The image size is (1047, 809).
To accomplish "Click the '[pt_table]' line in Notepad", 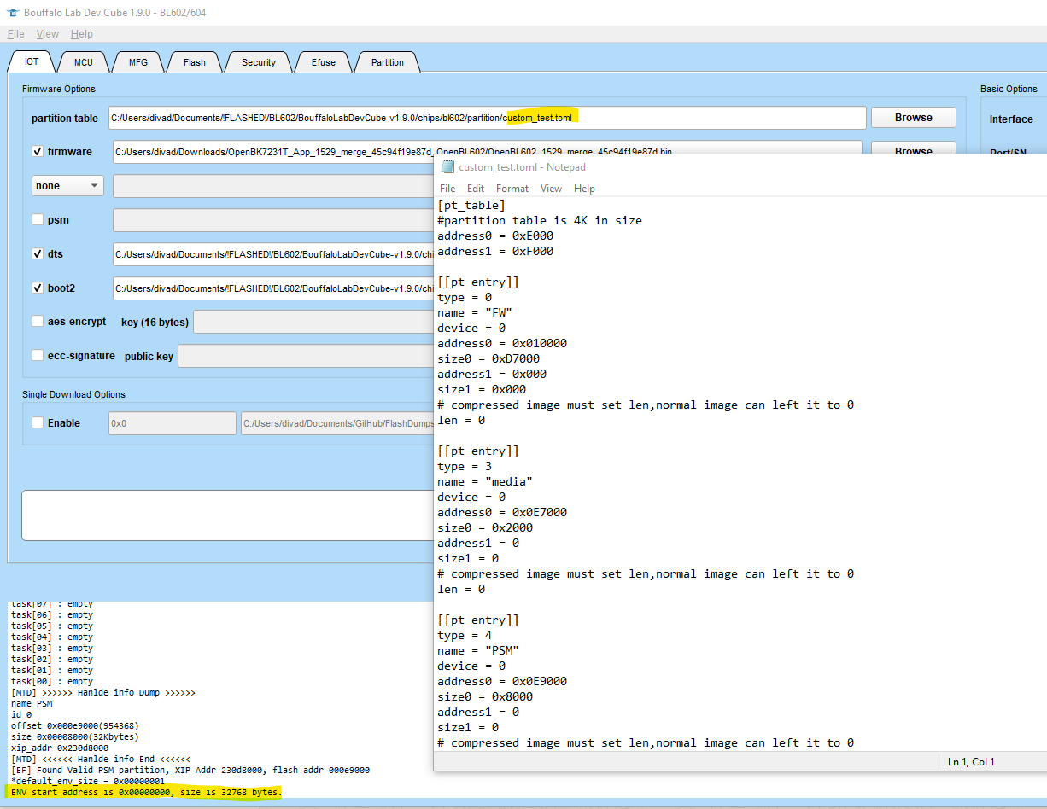I will click(471, 206).
